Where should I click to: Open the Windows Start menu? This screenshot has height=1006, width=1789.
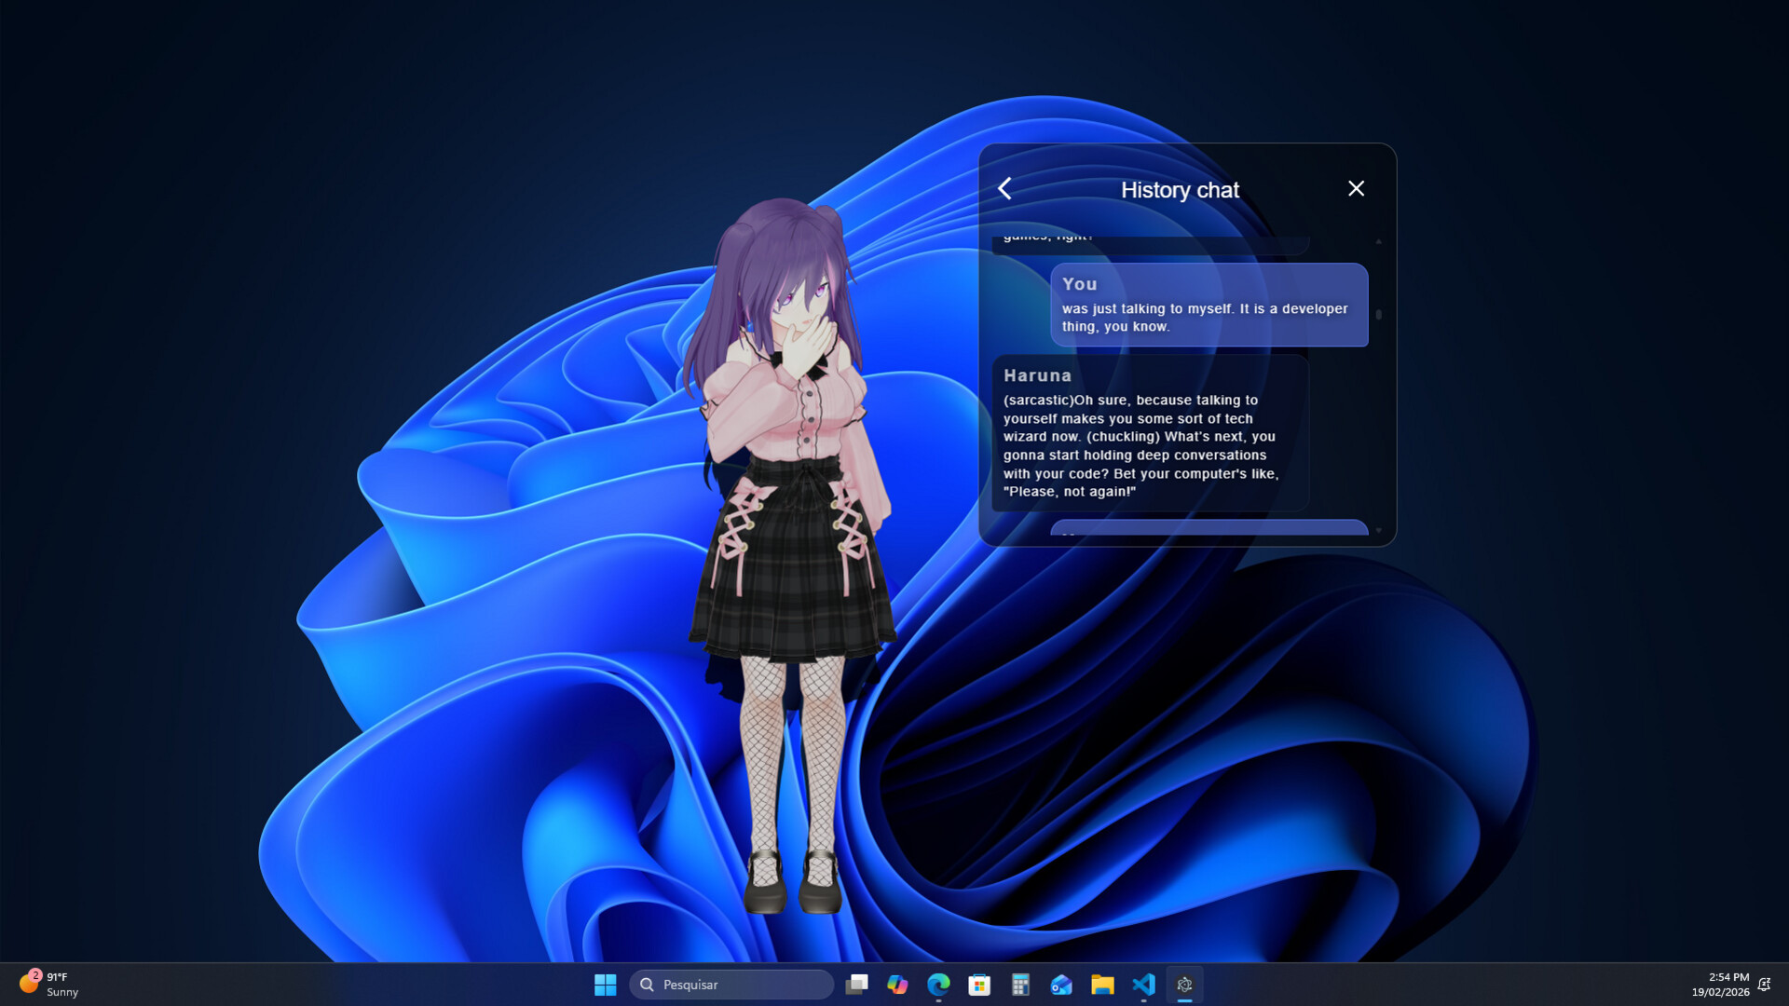(605, 985)
